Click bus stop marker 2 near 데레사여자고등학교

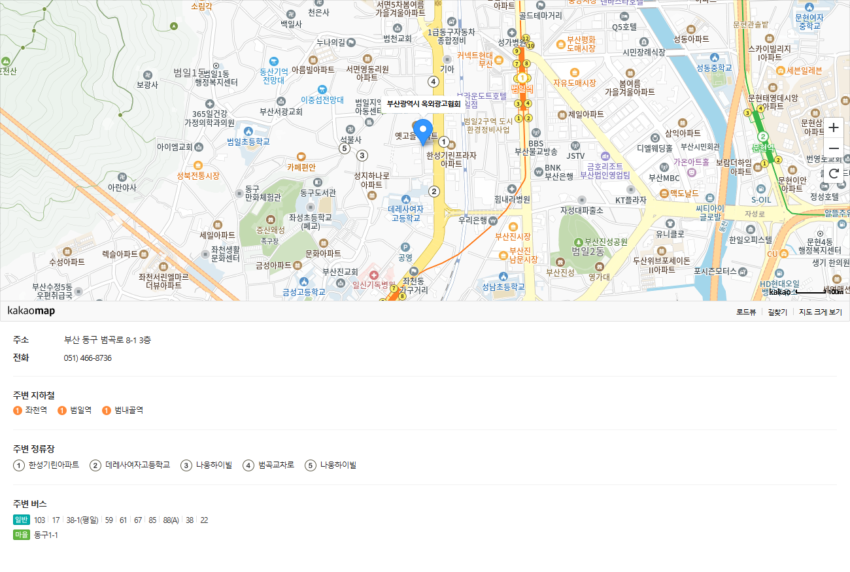[433, 192]
